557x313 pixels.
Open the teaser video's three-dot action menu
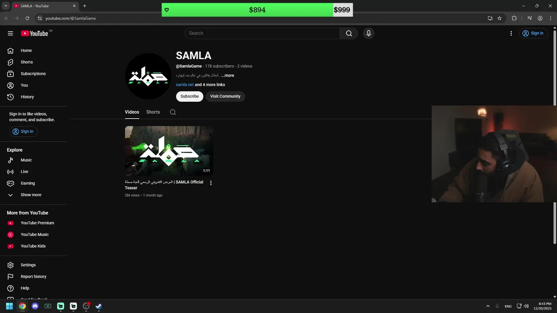click(x=211, y=183)
